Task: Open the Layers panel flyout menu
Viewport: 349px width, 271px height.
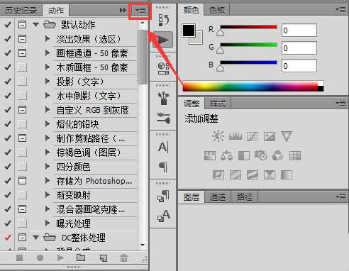Action: click(x=340, y=197)
